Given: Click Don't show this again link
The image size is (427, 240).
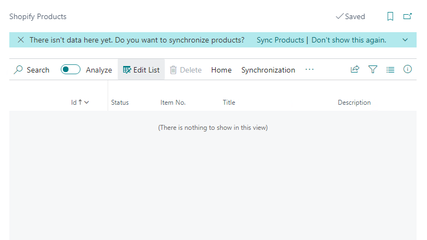Looking at the screenshot, I should coord(349,40).
